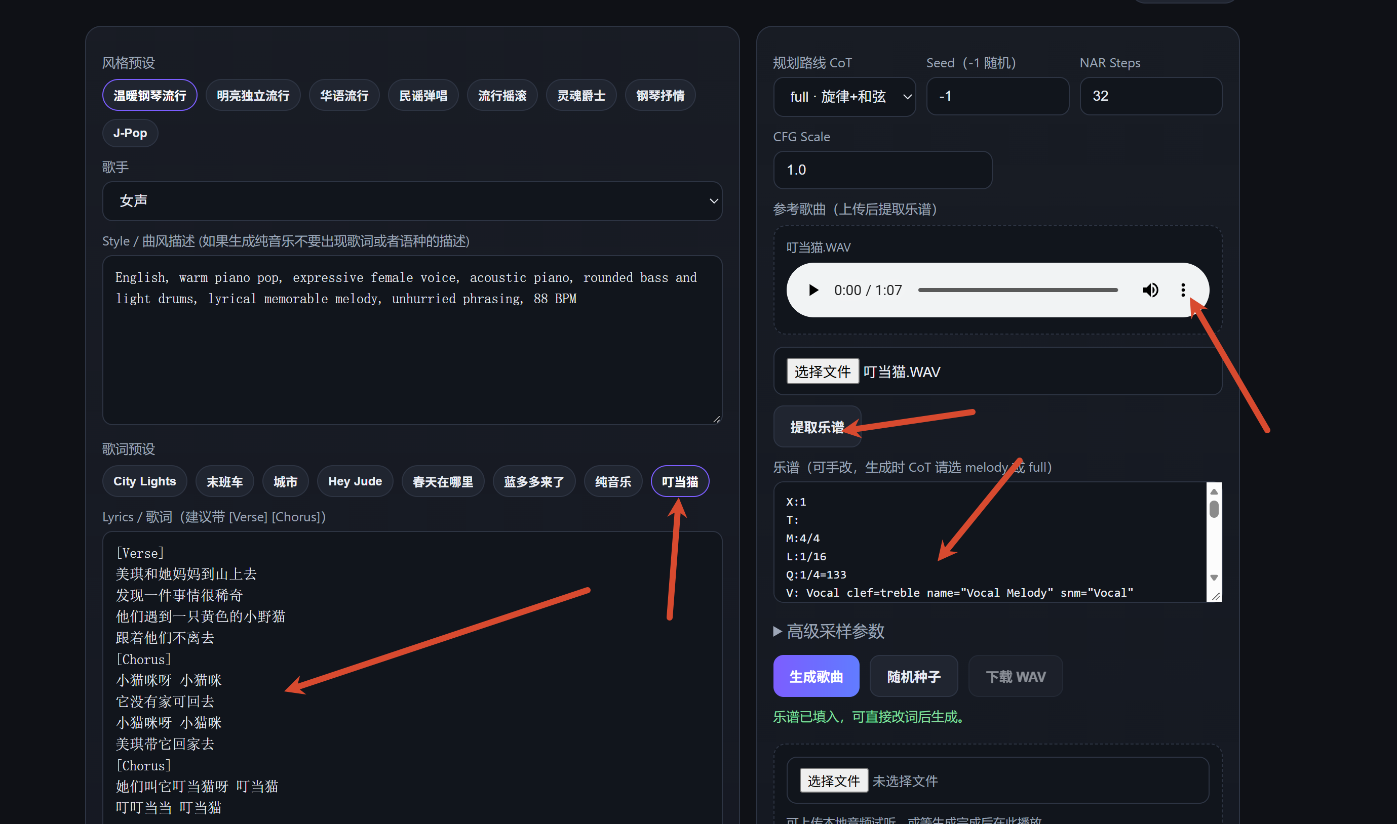
Task: Select the City Lights lyrics preset
Action: [x=144, y=481]
